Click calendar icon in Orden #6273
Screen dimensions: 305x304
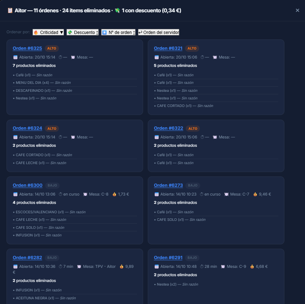[x=156, y=194]
